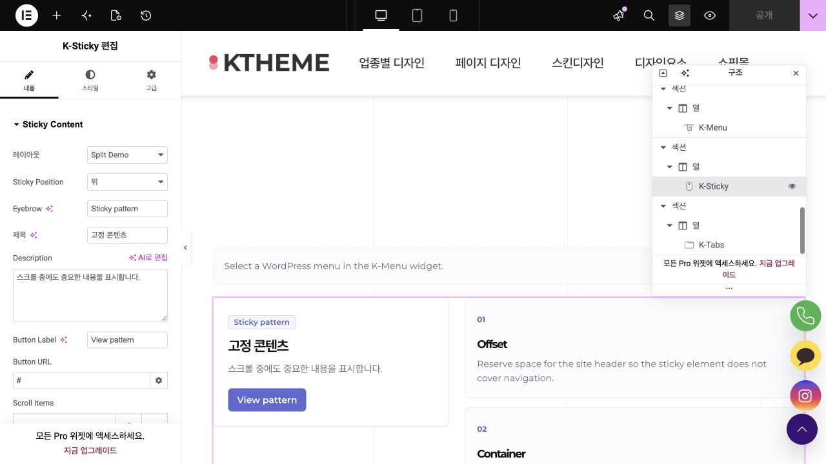The image size is (826, 464).
Task: Switch to the 내용 content tab
Action: coord(29,80)
